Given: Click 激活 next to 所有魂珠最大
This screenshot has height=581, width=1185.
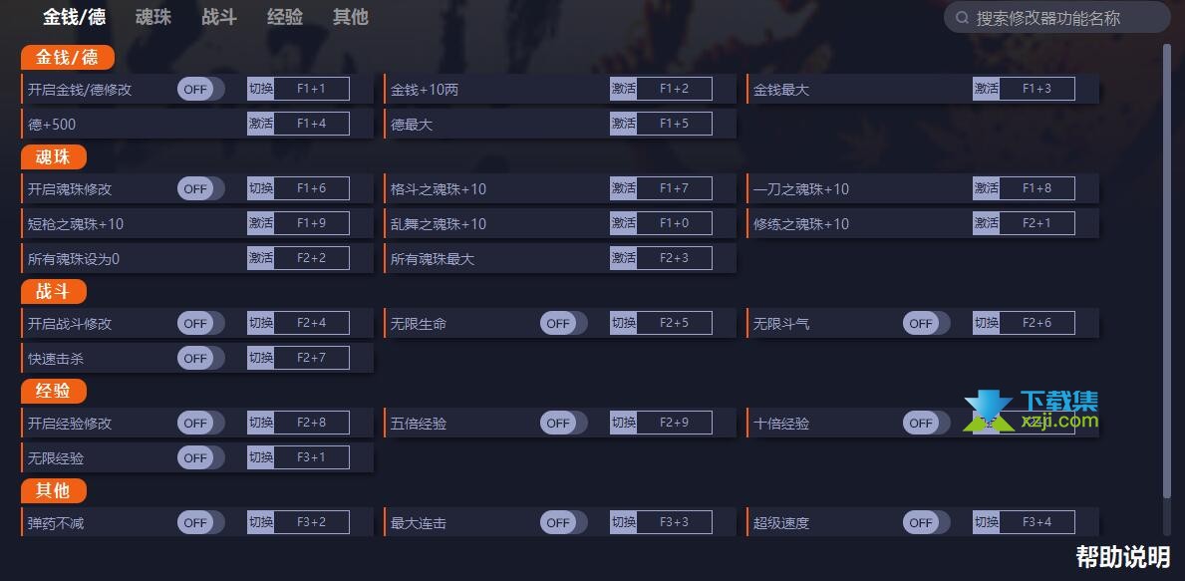Looking at the screenshot, I should pos(624,258).
